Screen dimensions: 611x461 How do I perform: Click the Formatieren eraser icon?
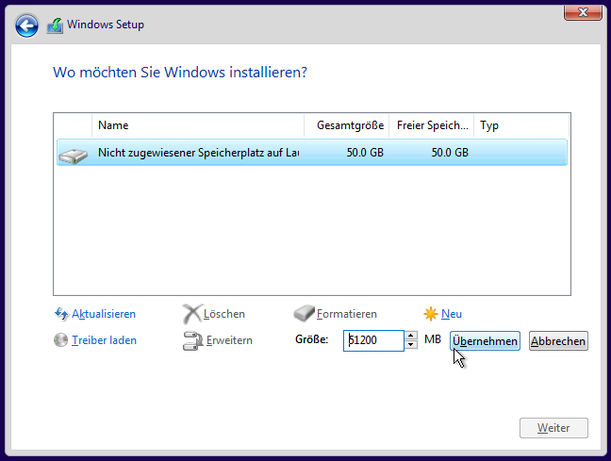(x=304, y=313)
